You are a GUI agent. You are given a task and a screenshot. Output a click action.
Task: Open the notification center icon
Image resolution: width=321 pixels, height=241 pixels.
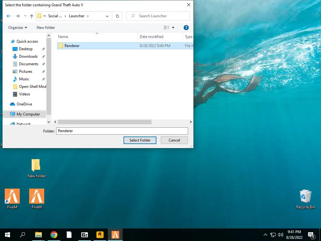pyautogui.click(x=311, y=235)
